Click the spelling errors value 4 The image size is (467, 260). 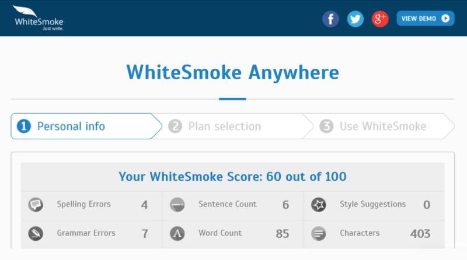(x=144, y=205)
